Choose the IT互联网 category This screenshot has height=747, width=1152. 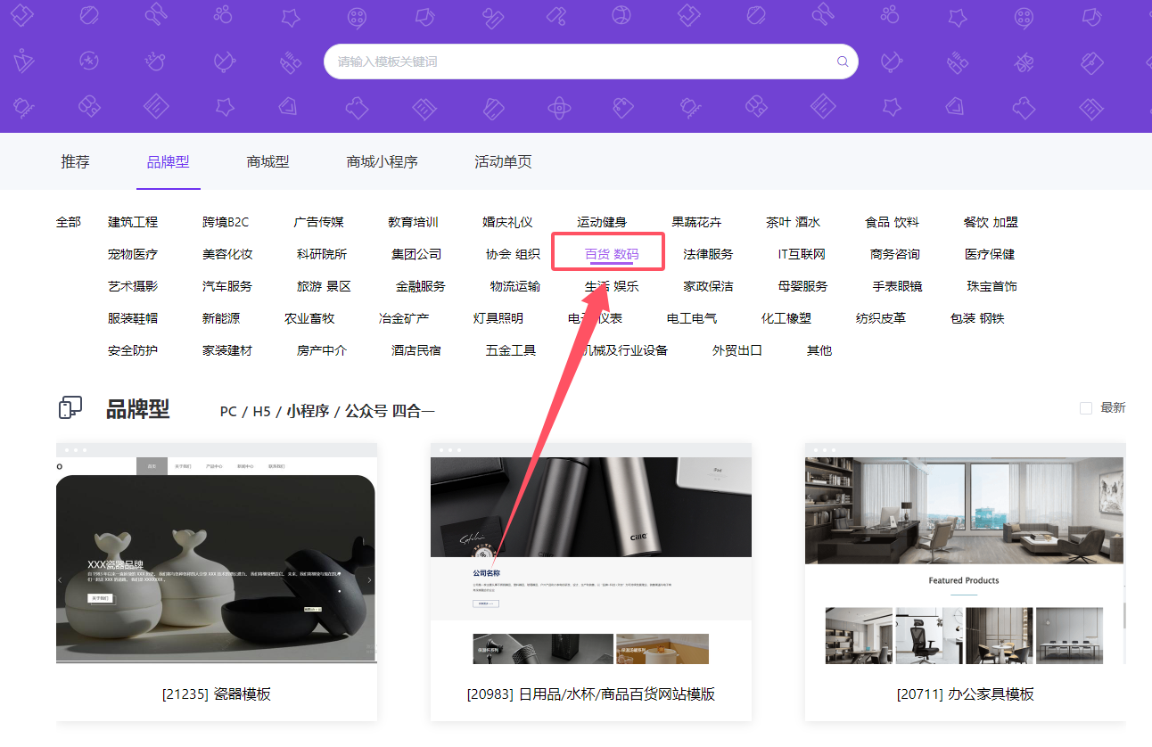[802, 254]
